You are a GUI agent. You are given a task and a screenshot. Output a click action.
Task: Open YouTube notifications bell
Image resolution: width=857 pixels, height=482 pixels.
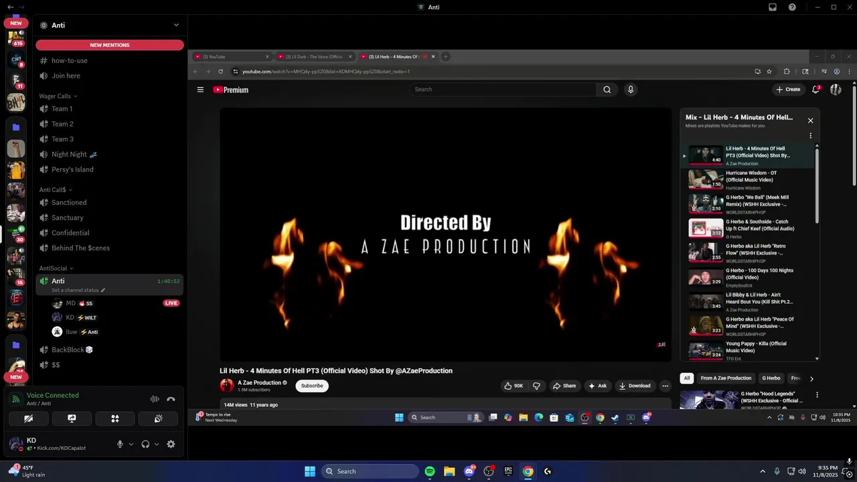coord(816,90)
